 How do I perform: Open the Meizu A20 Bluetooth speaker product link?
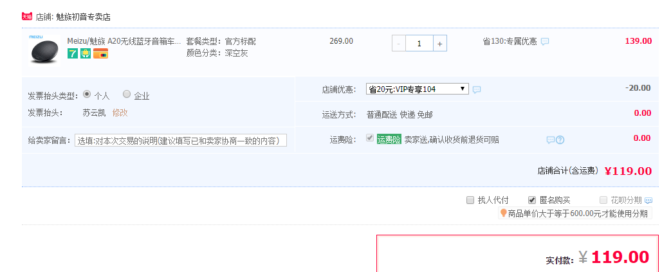(124, 42)
